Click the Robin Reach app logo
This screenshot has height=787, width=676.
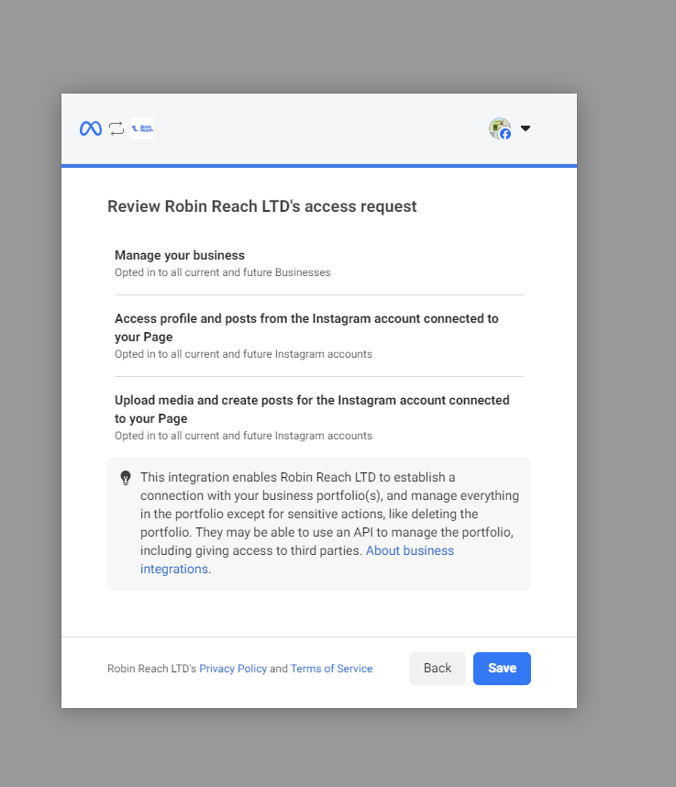pos(142,128)
